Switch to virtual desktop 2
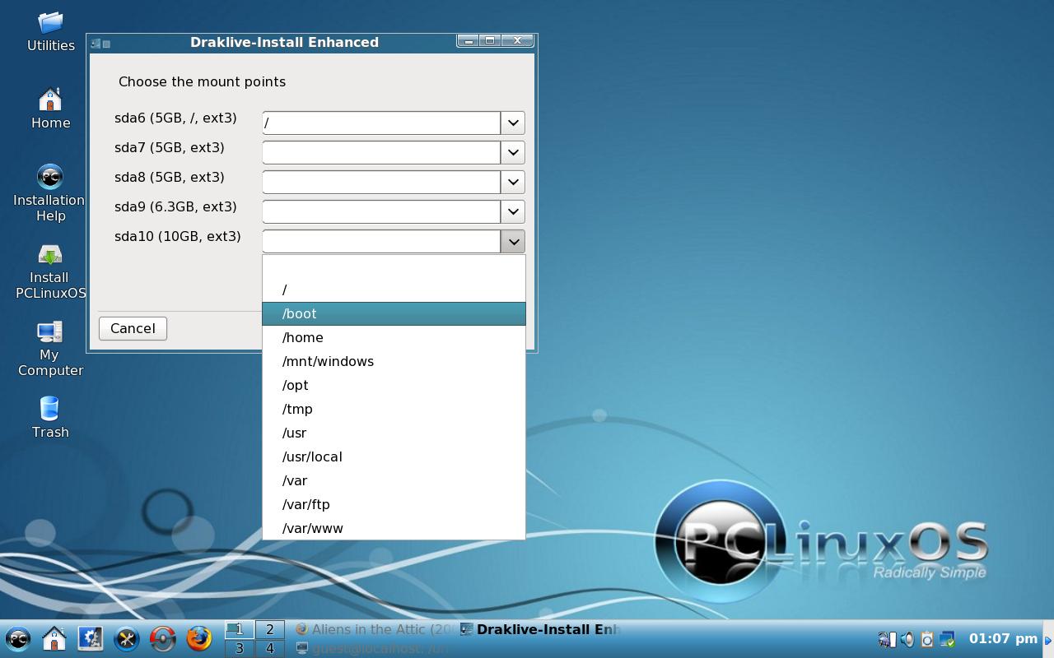 tap(269, 629)
